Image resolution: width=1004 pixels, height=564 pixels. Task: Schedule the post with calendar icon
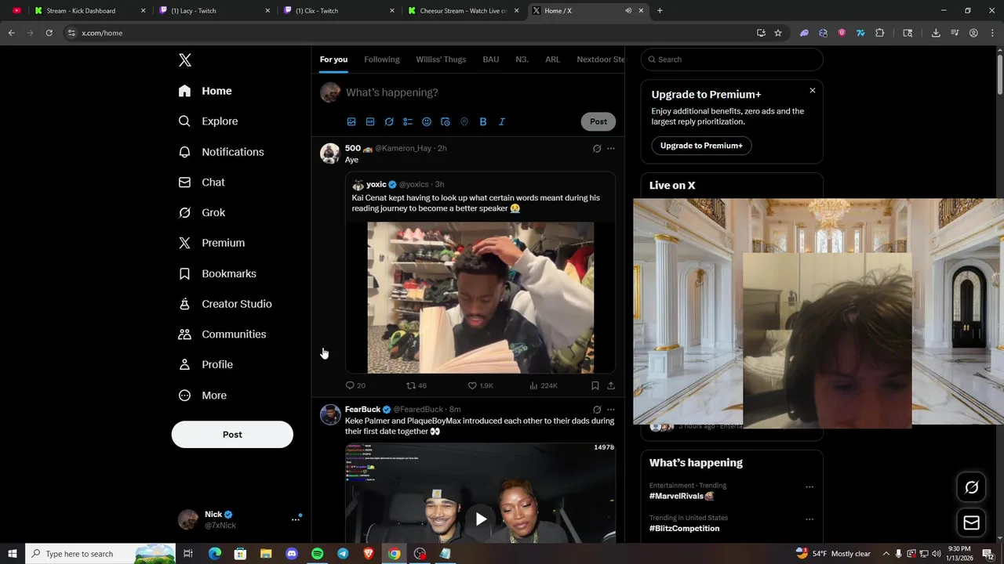(x=446, y=121)
